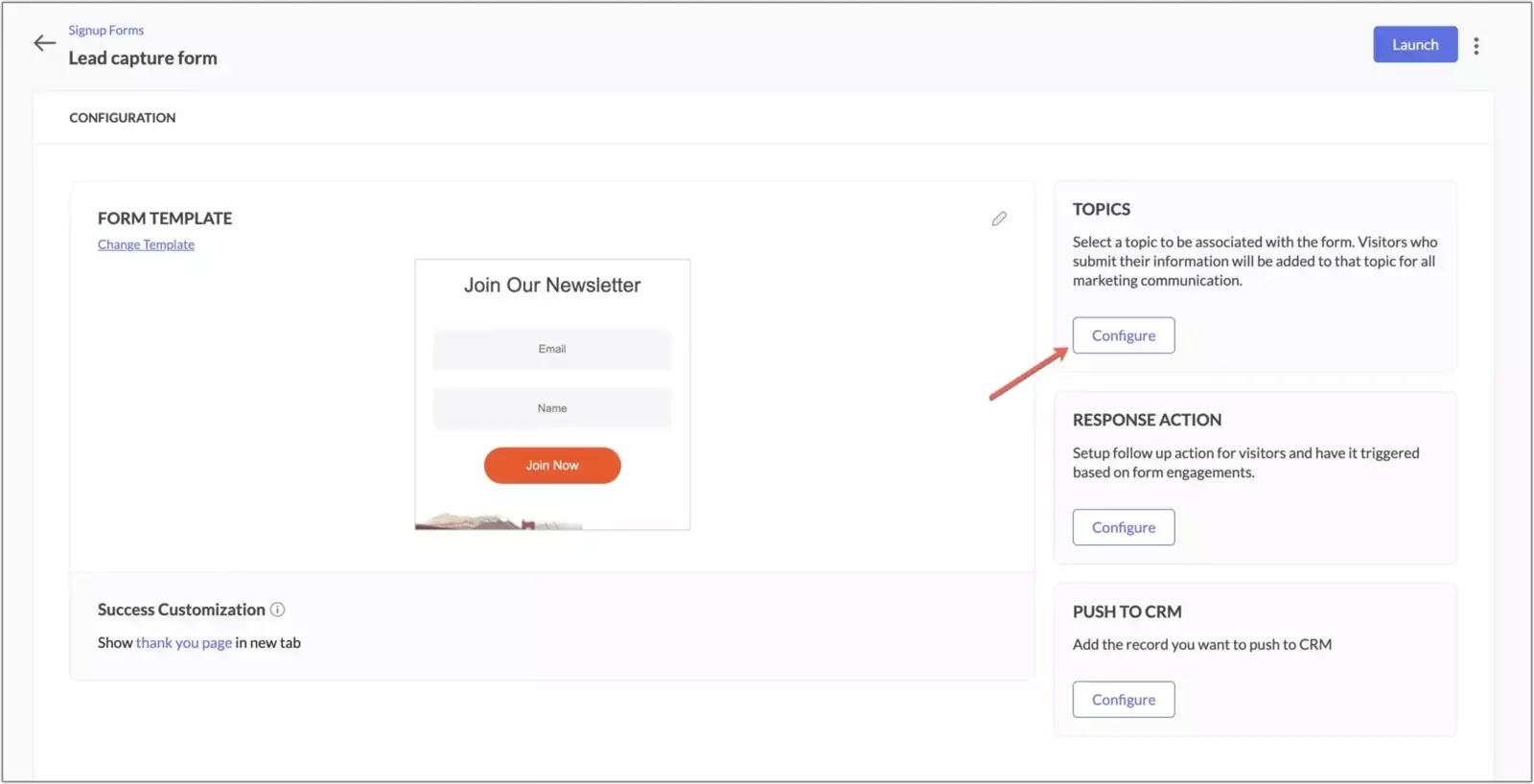Viewport: 1534px width, 784px height.
Task: Open the Signup Forms breadcrumb link
Action: pos(105,30)
